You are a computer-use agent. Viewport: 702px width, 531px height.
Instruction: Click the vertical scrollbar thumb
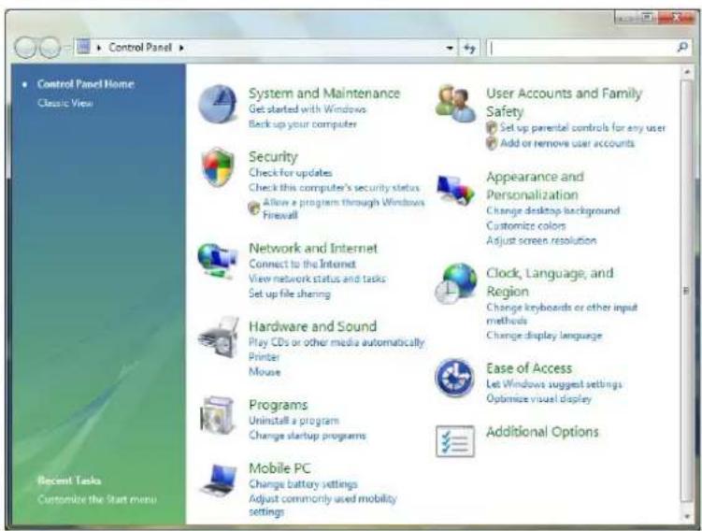[x=685, y=291]
